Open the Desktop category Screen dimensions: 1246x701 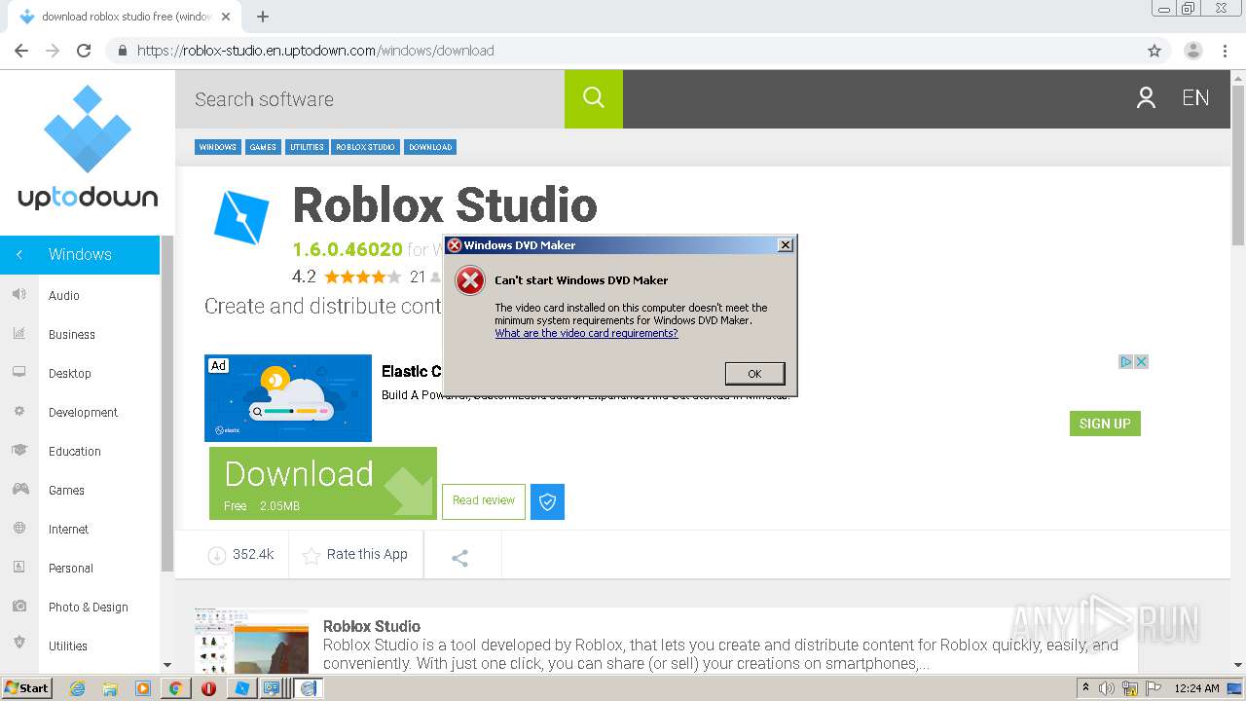(70, 373)
